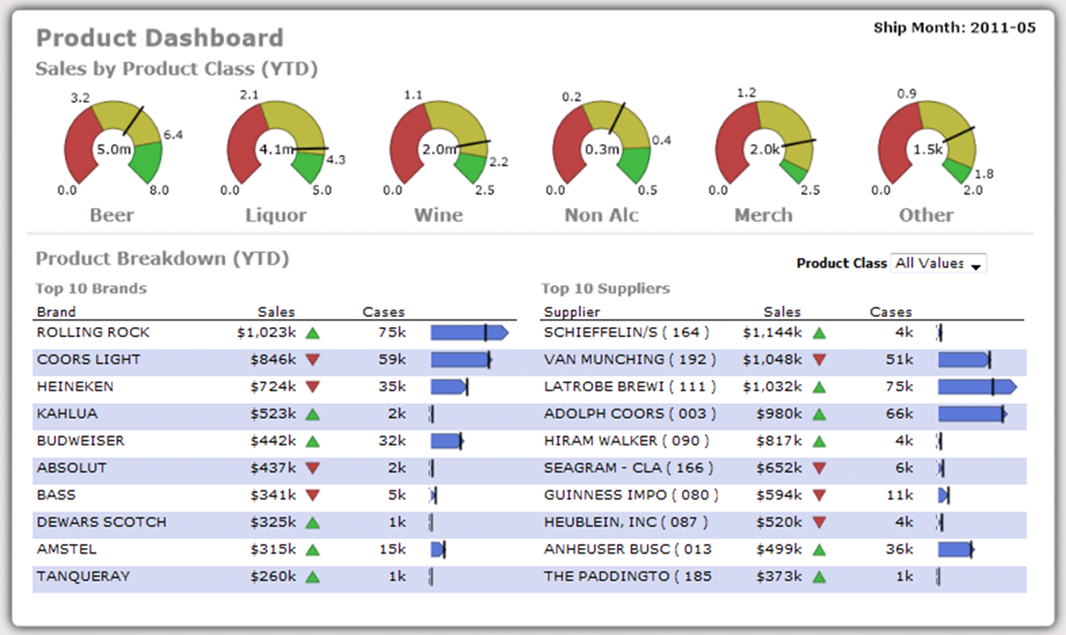The width and height of the screenshot is (1066, 635).
Task: Click the Supplier column header
Action: (x=571, y=312)
